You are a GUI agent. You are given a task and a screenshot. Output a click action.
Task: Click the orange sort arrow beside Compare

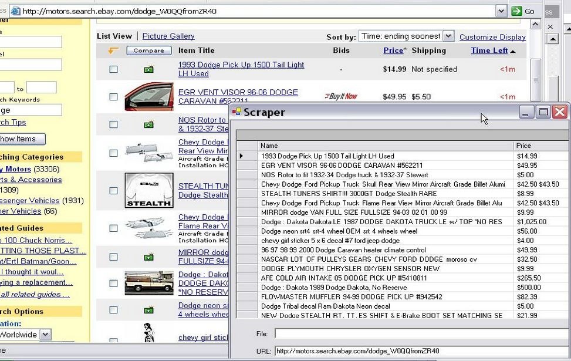(x=114, y=50)
